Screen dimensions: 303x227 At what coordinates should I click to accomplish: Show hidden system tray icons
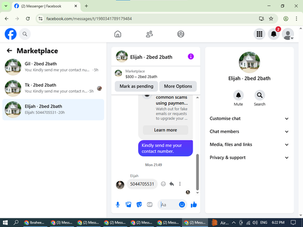(234, 223)
